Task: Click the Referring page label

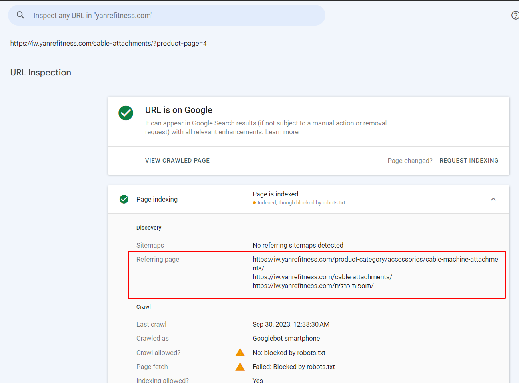Action: pyautogui.click(x=158, y=259)
